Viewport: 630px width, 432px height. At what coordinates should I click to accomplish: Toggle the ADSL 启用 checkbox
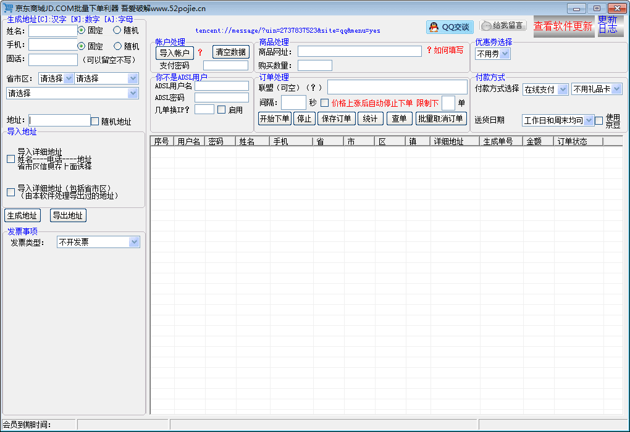coord(221,110)
